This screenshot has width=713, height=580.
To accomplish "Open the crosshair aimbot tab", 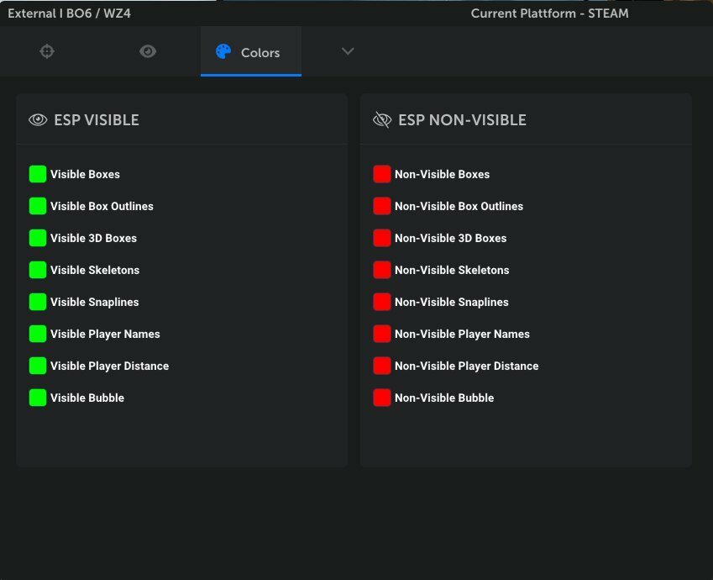I will coord(47,51).
